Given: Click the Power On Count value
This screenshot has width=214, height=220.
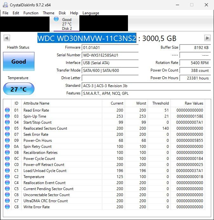Looking at the screenshot, I should pos(195,71).
